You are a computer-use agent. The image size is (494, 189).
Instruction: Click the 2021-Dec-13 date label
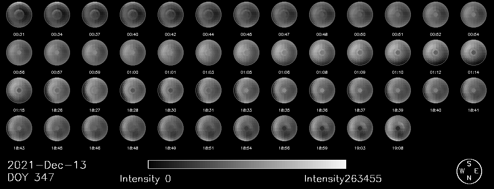[x=47, y=166]
